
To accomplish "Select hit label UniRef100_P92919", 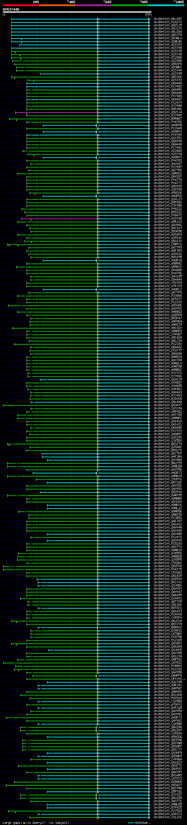I will tap(168, 699).
